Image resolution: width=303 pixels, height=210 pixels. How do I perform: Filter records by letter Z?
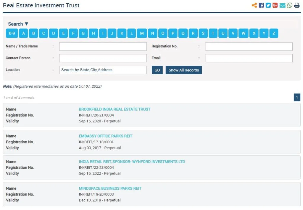pyautogui.click(x=274, y=33)
